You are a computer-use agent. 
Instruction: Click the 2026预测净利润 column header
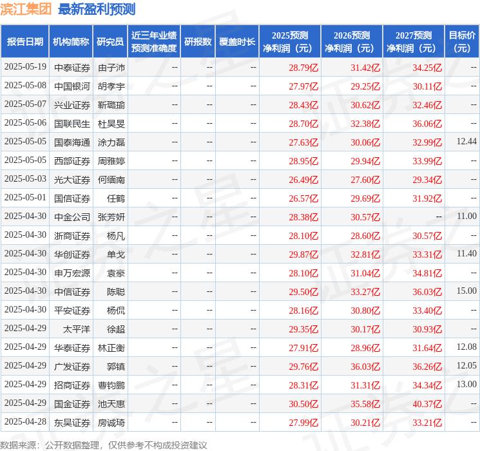click(352, 41)
